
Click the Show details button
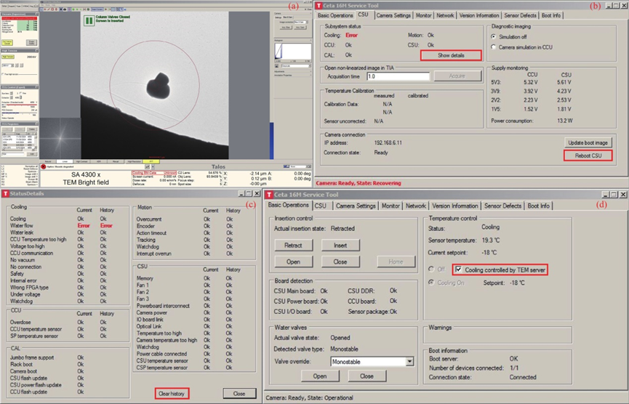451,55
